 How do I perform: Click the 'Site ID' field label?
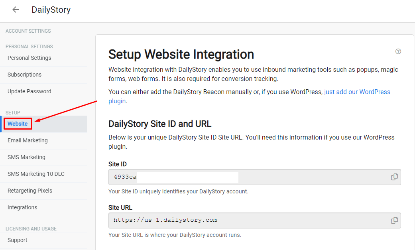(118, 164)
